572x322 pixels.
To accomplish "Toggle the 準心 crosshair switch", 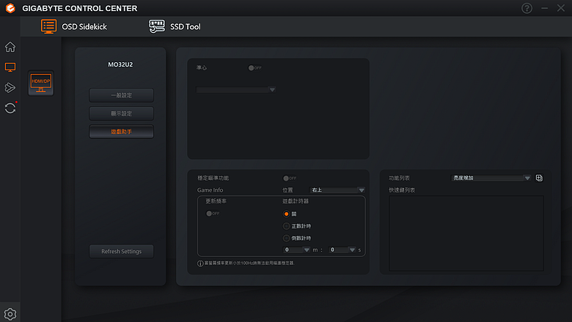I will coord(254,68).
